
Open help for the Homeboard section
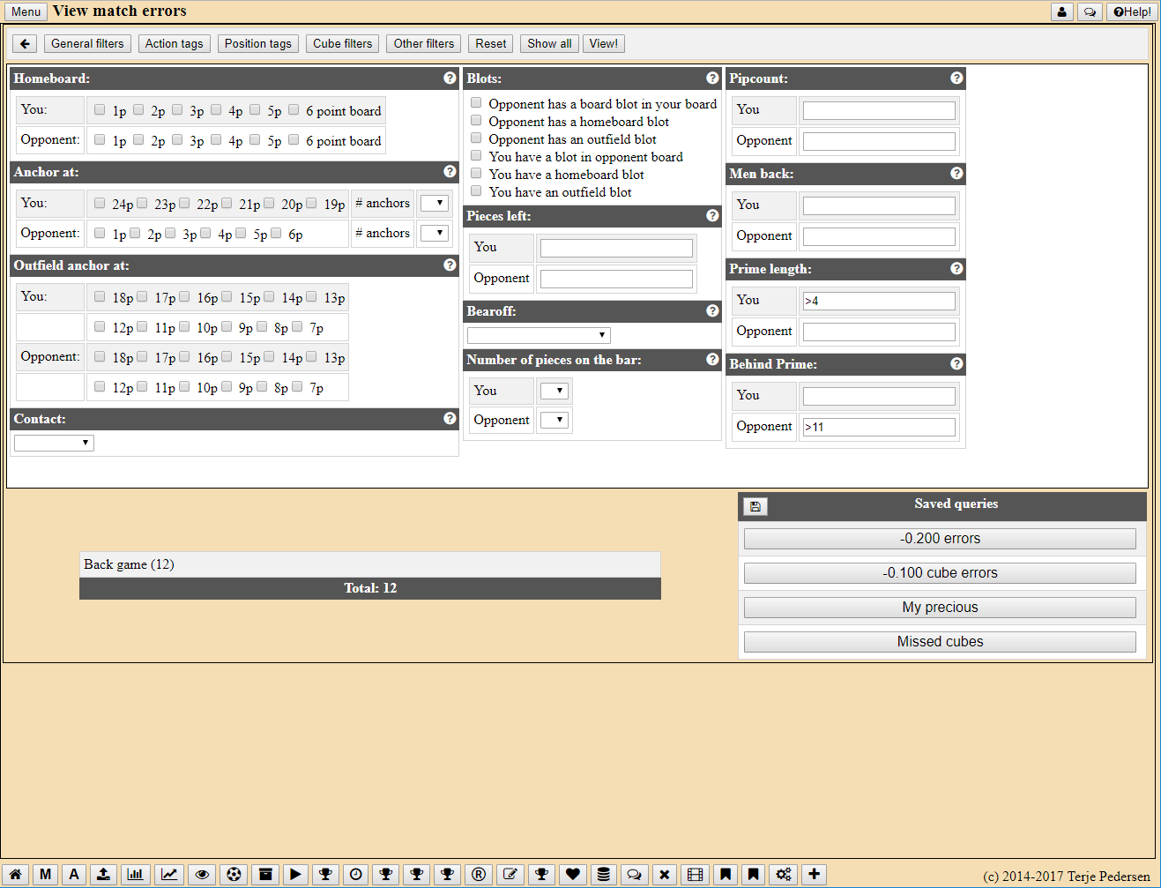[450, 78]
